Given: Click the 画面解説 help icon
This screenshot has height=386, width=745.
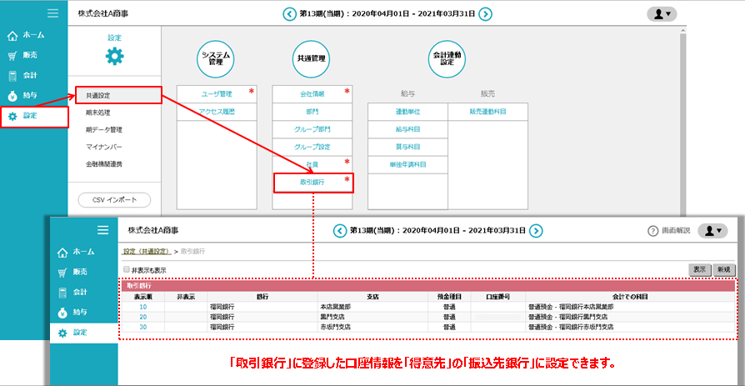Looking at the screenshot, I should [x=653, y=231].
